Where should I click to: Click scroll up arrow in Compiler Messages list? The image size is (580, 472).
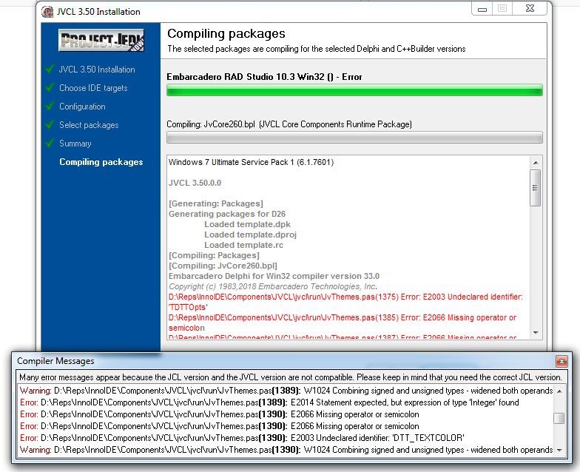click(x=559, y=390)
